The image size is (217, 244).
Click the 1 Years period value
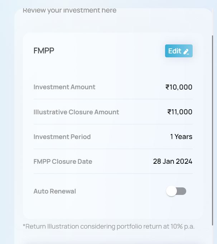pyautogui.click(x=181, y=137)
